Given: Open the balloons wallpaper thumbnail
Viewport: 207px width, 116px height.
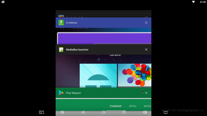Looking at the screenshot, I should (135, 76).
